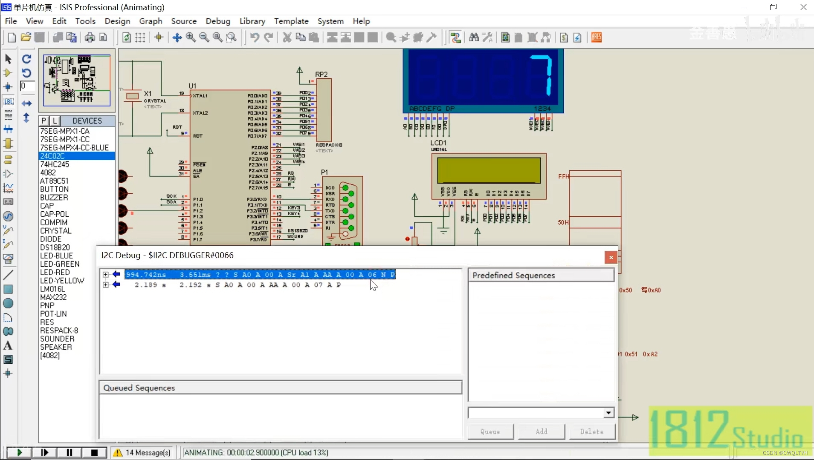The height and width of the screenshot is (460, 814).
Task: Pause the running simulation
Action: 70,452
